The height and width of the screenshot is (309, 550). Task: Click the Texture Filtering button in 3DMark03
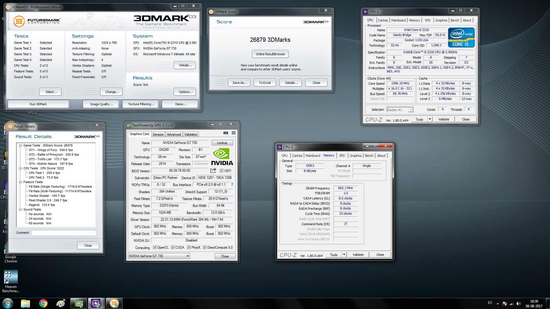(141, 104)
